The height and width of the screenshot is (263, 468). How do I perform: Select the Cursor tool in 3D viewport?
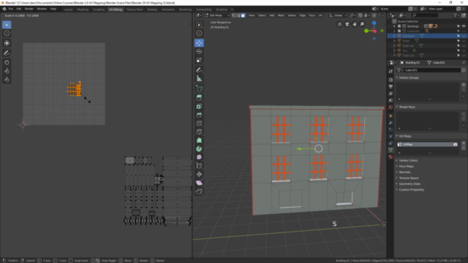[199, 34]
